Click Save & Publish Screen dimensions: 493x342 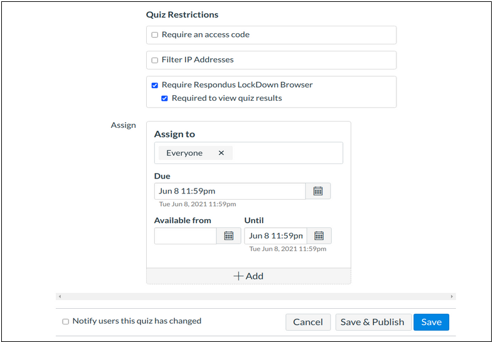pos(373,322)
